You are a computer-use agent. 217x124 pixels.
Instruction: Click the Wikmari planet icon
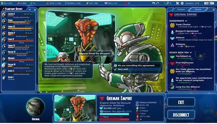pyautogui.click(x=4, y=59)
